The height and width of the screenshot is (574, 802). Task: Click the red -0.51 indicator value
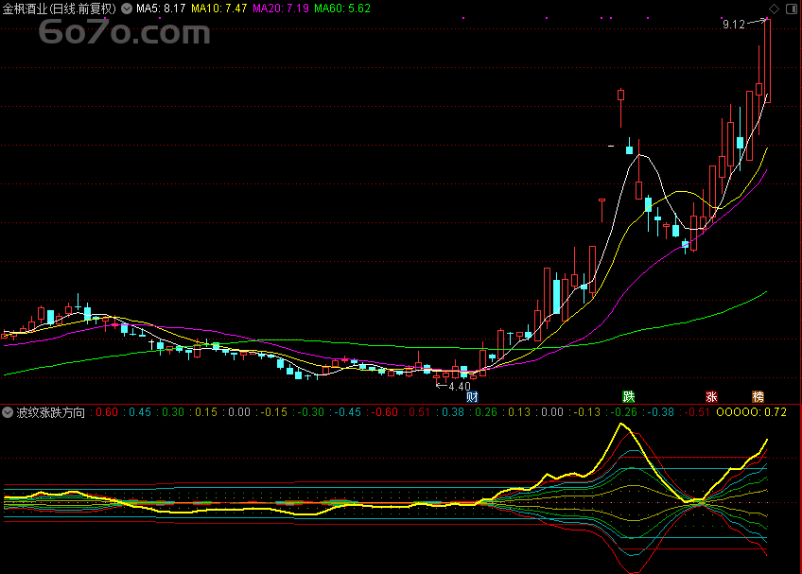tap(697, 412)
